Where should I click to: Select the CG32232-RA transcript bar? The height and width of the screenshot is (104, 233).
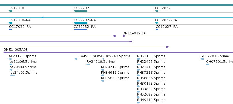pyautogui.click(x=80, y=23)
